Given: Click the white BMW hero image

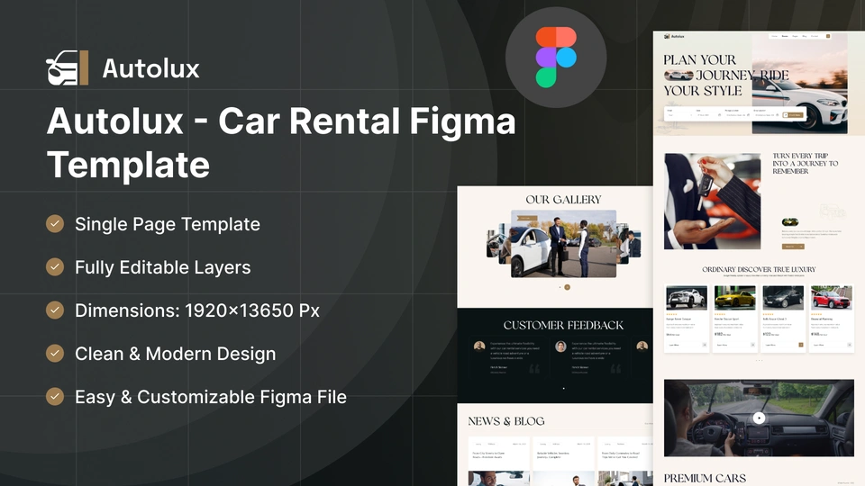Looking at the screenshot, I should 799,83.
